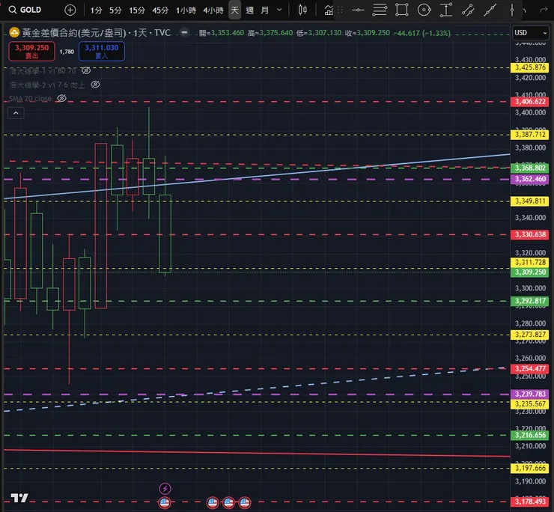Open the rightmost US flag event marker
The image size is (554, 512).
pyautogui.click(x=245, y=502)
